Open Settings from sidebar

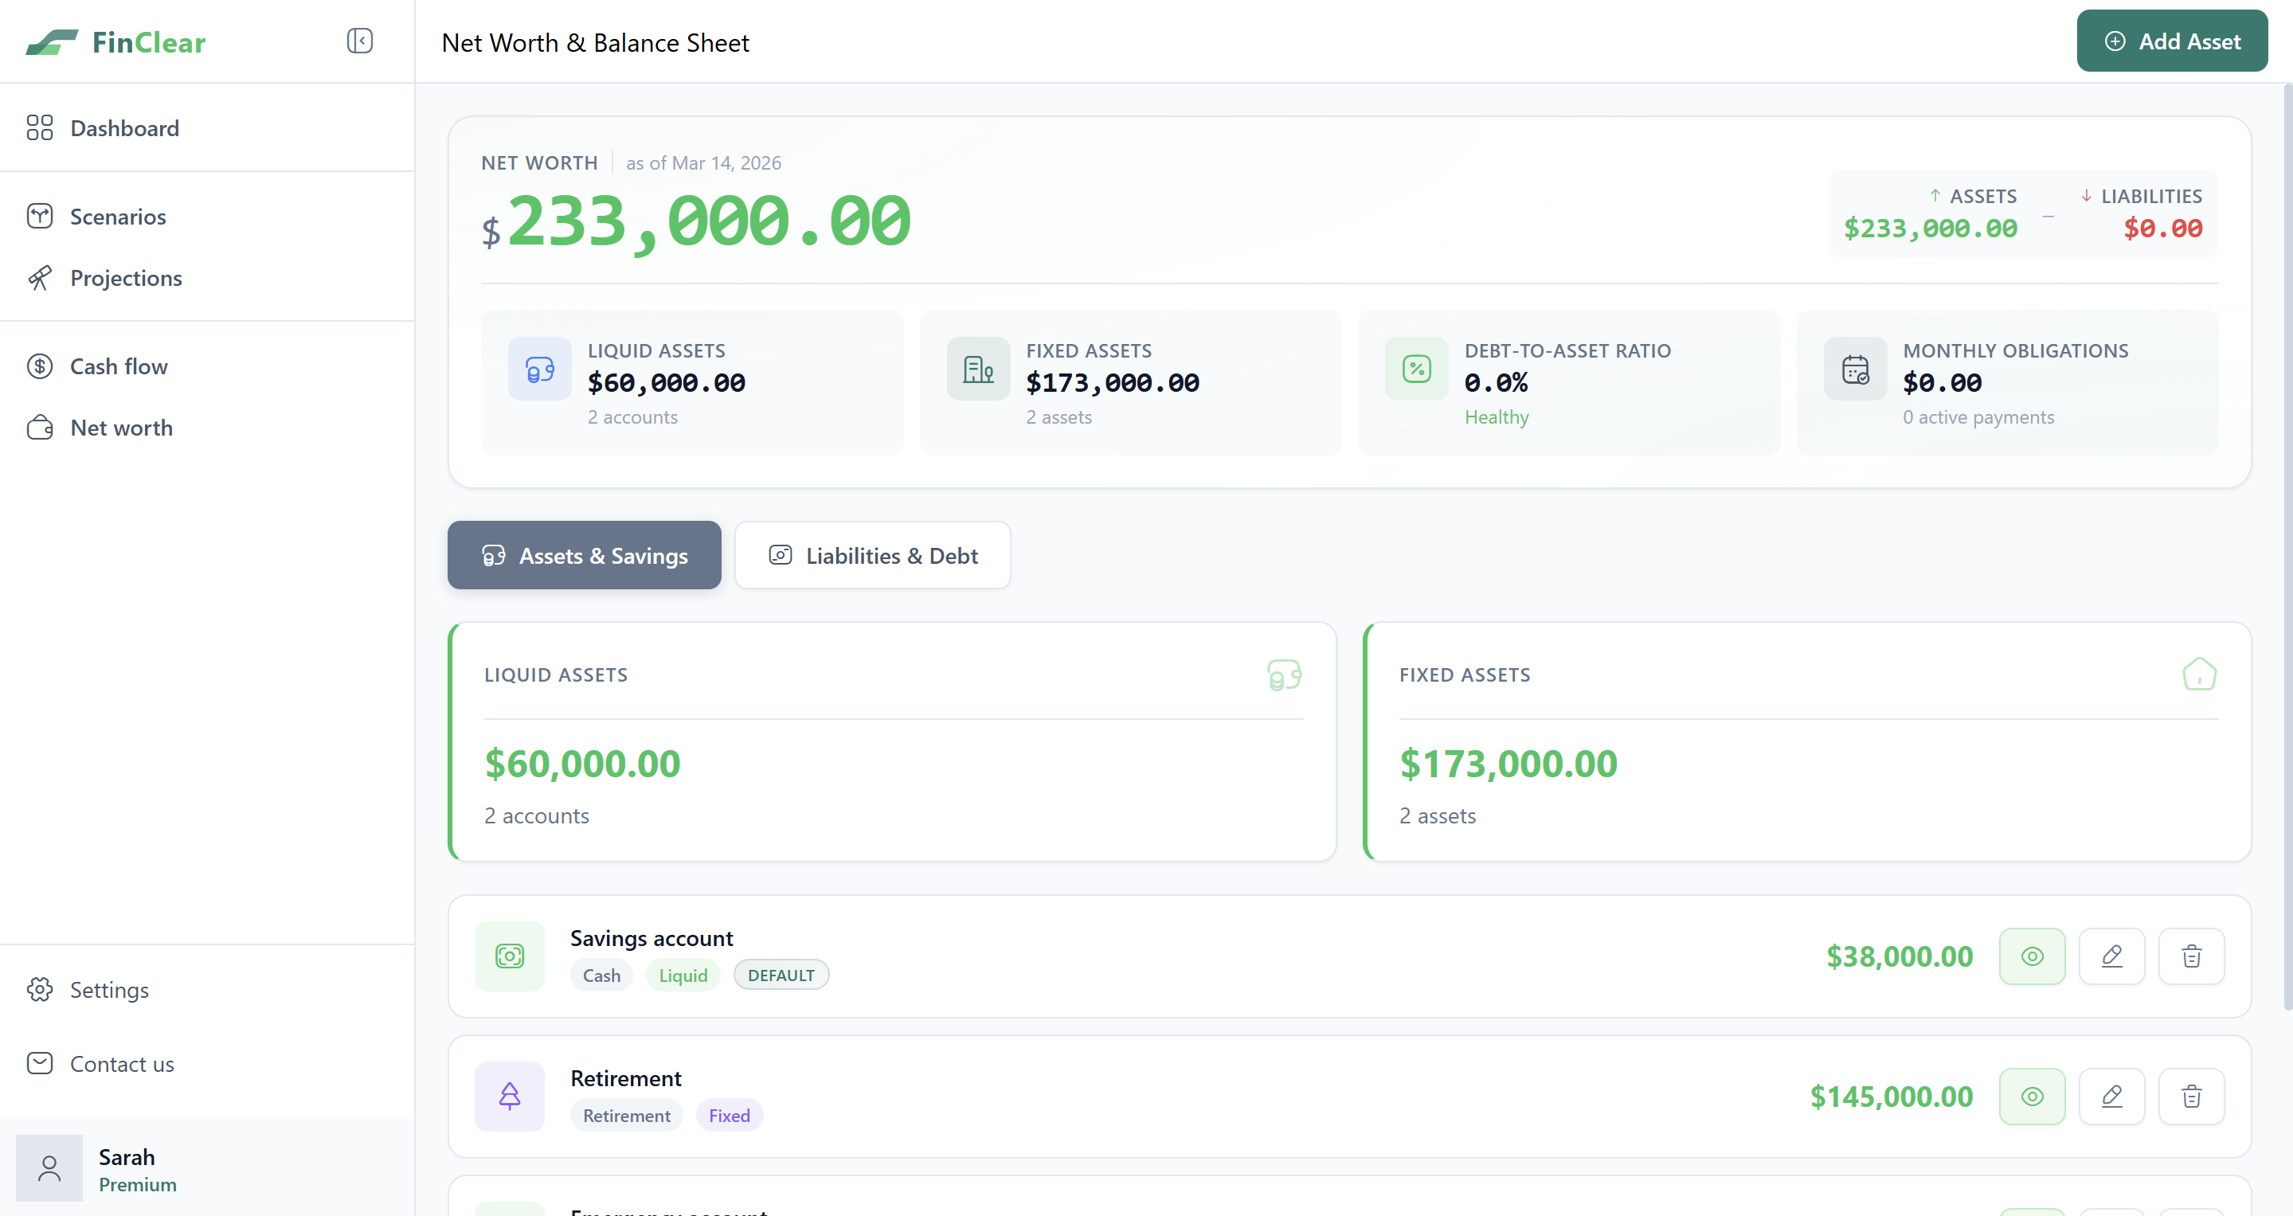point(108,990)
